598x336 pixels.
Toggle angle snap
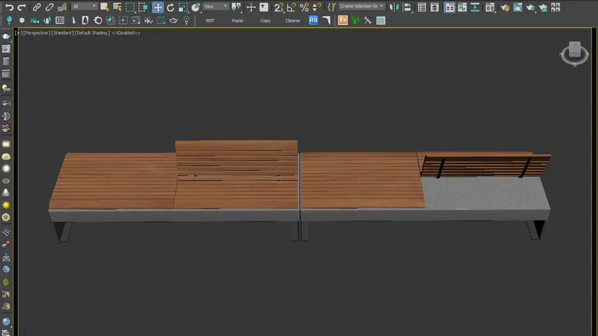(x=292, y=7)
